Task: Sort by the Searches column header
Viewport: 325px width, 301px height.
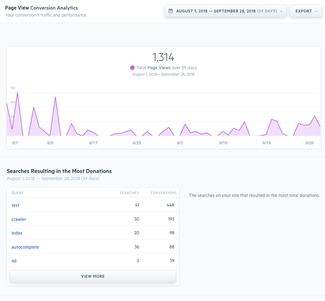Action: pos(130,193)
